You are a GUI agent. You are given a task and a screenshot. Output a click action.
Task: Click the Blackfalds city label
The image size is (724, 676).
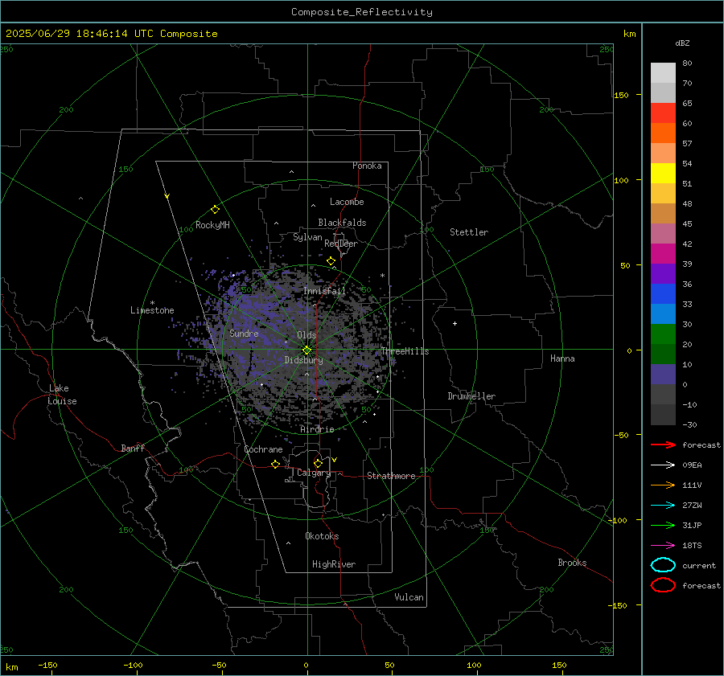tap(342, 223)
